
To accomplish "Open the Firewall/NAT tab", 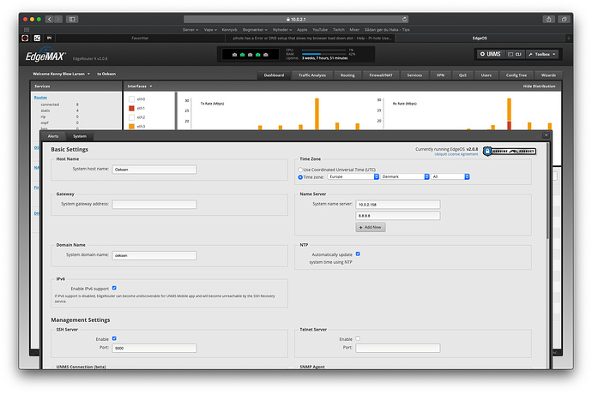I will click(x=383, y=75).
